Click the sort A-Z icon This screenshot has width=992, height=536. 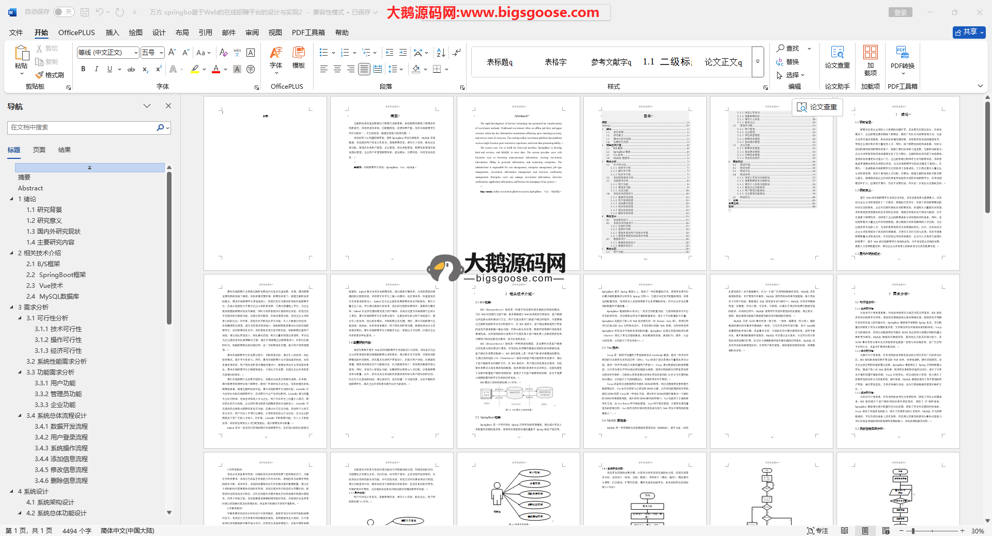coord(441,53)
